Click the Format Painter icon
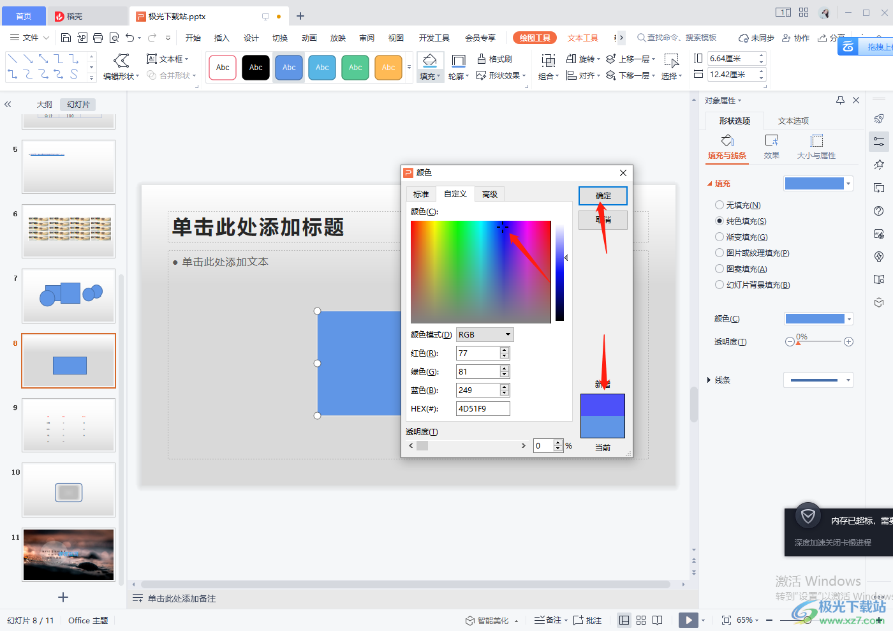This screenshot has width=893, height=631. (x=482, y=59)
